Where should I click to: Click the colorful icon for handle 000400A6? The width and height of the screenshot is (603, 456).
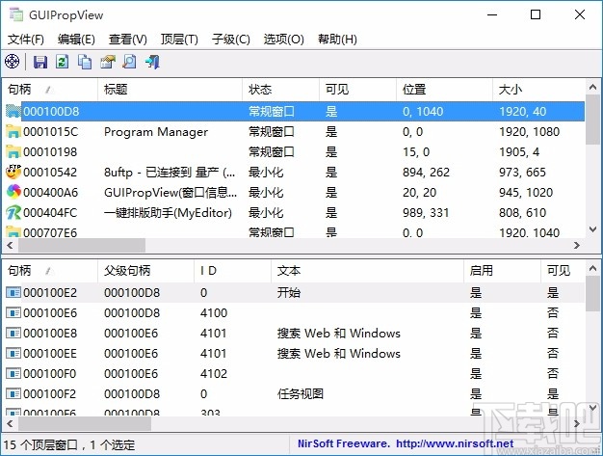coord(13,192)
